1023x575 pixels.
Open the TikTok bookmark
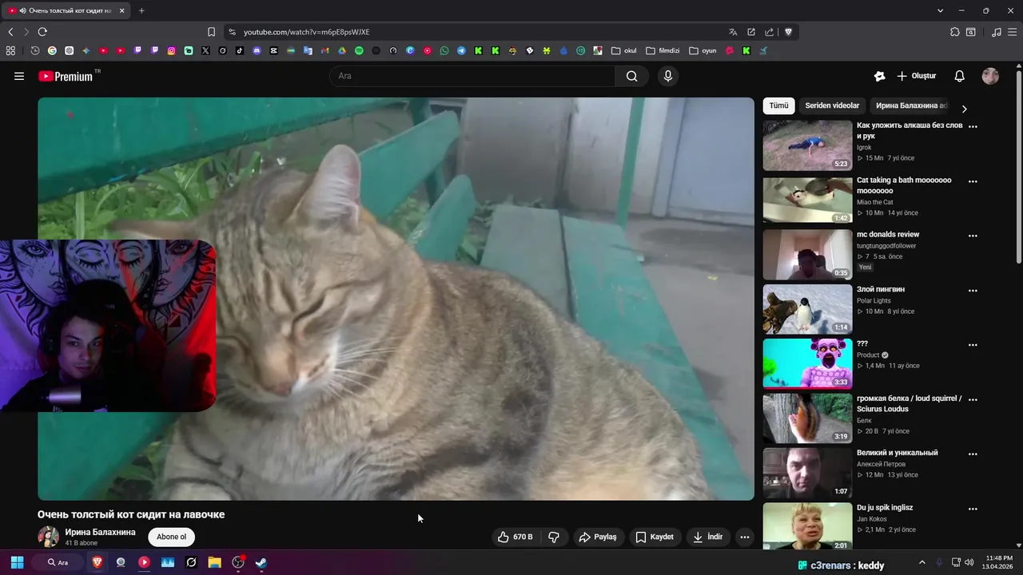click(240, 50)
